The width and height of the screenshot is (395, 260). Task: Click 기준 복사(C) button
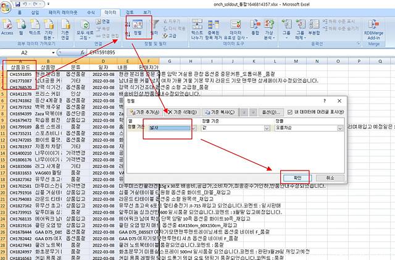tap(220, 112)
